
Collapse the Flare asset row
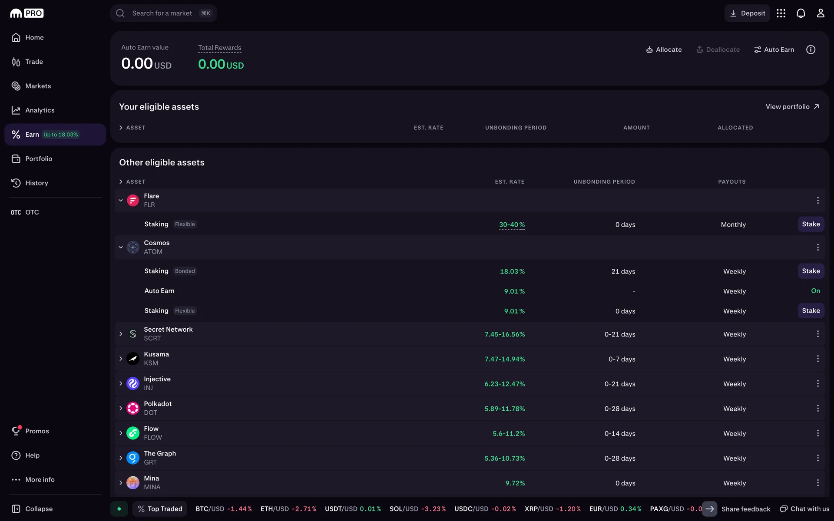[121, 201]
